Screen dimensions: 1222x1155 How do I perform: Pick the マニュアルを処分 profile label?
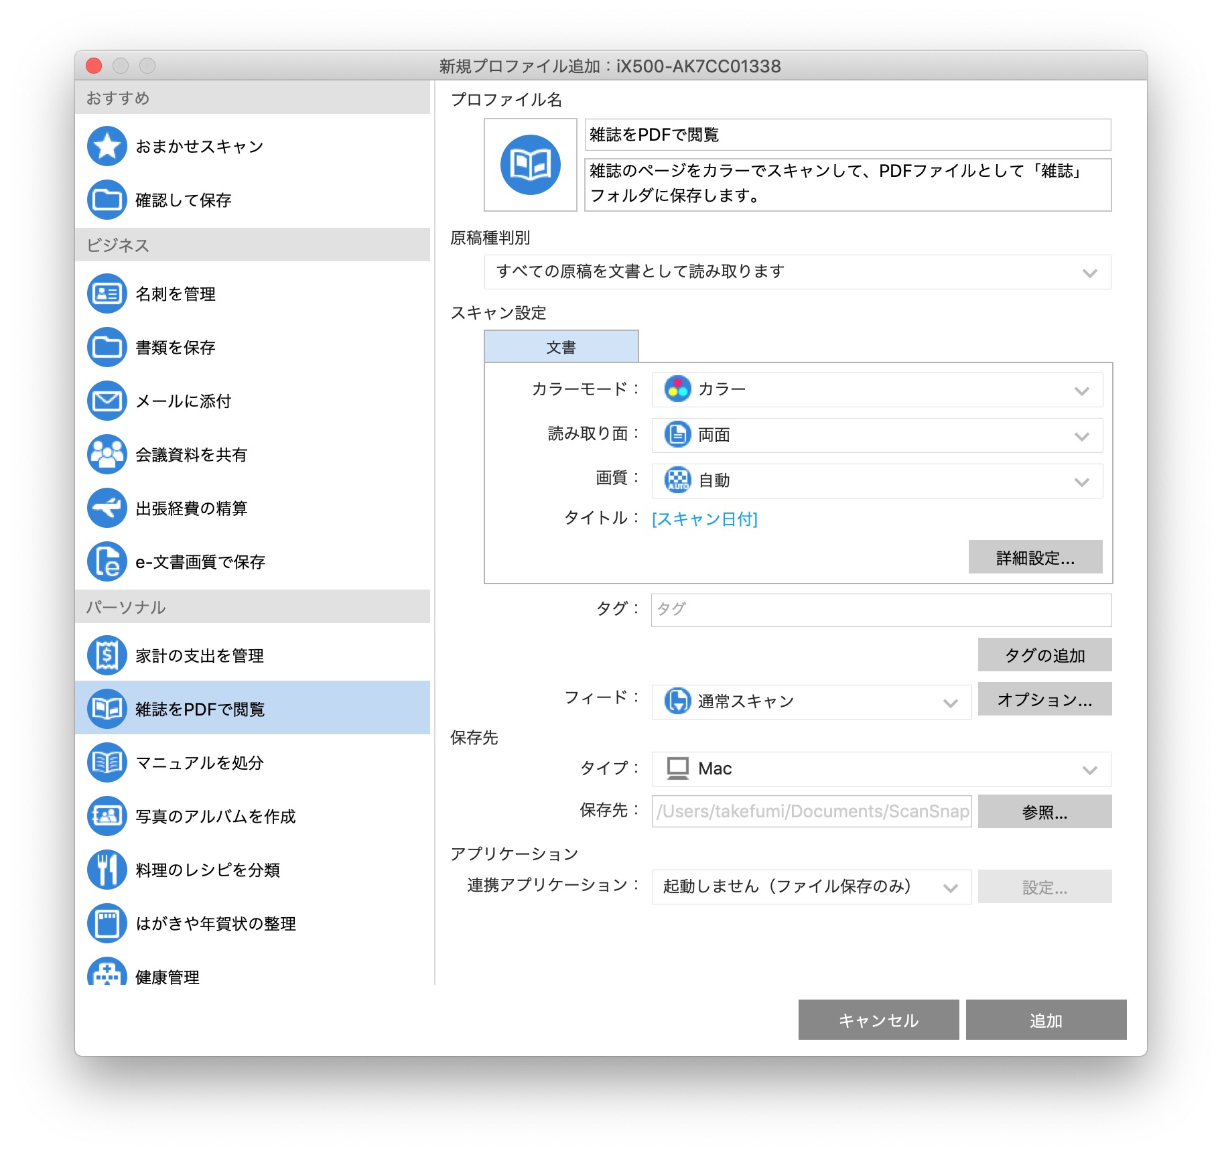pos(200,763)
